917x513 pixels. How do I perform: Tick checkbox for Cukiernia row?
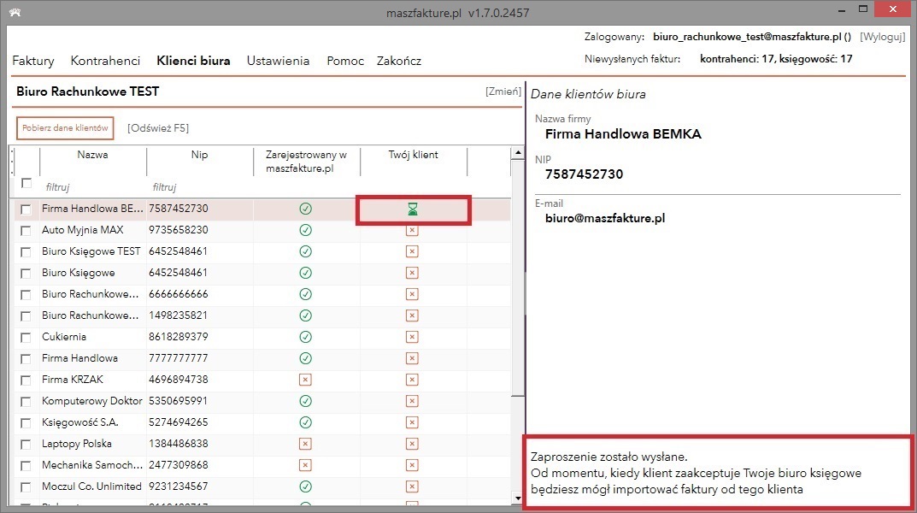click(26, 338)
